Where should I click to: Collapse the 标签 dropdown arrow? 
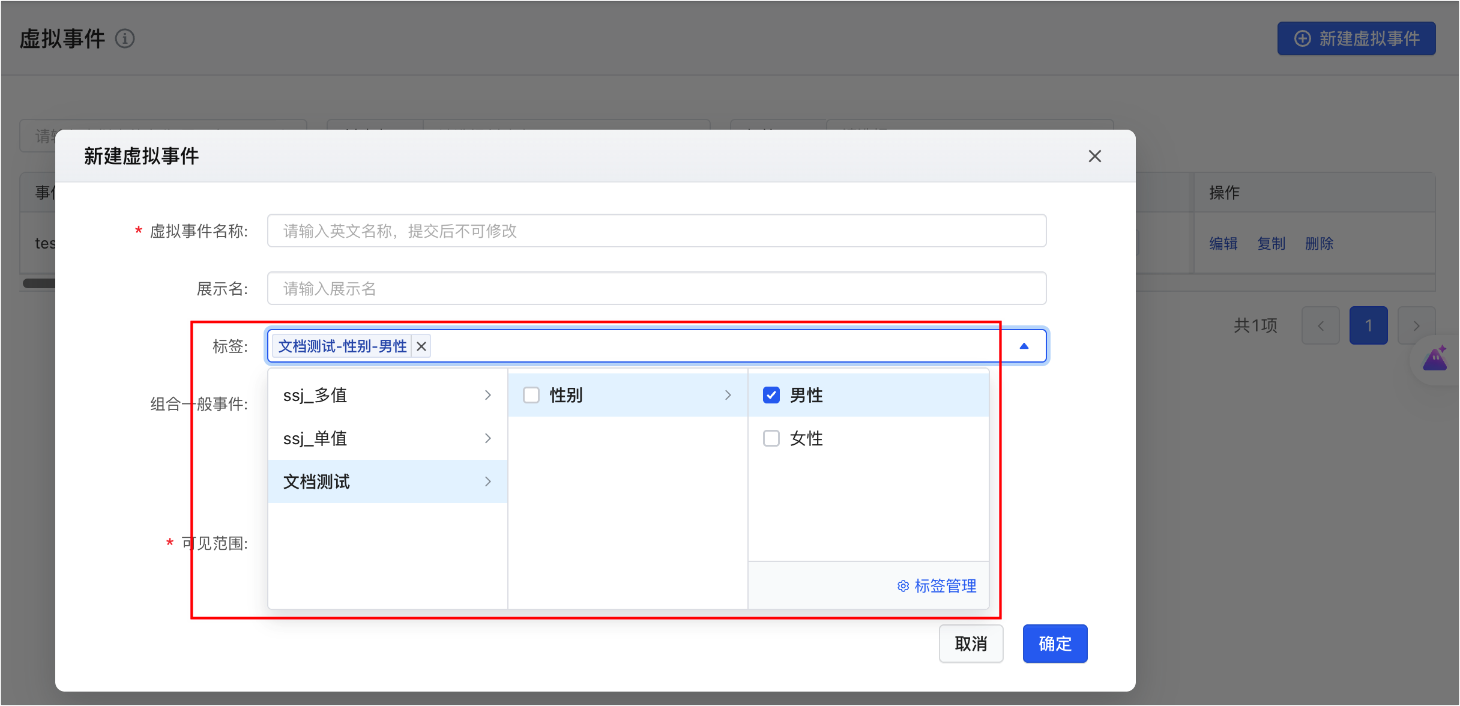point(1024,346)
